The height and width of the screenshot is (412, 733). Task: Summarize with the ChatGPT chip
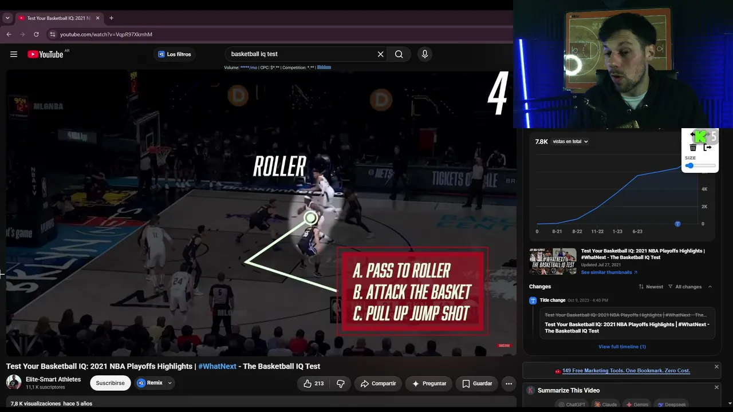tap(572, 405)
